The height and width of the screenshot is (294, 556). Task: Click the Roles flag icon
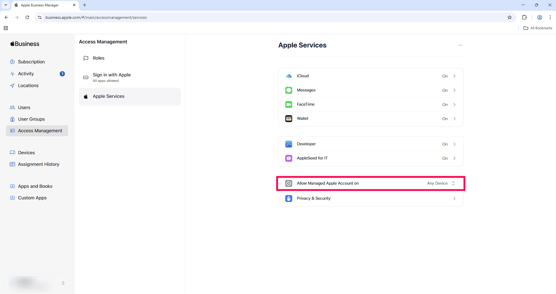[x=86, y=58]
